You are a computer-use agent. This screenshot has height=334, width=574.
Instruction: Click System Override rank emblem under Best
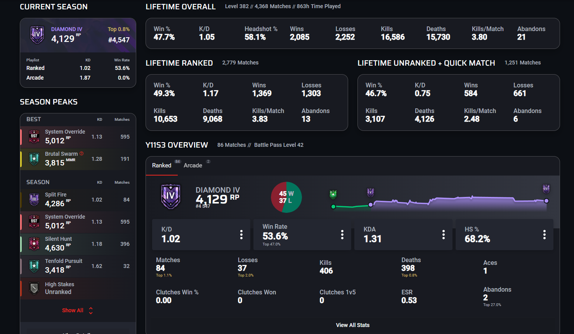(34, 137)
